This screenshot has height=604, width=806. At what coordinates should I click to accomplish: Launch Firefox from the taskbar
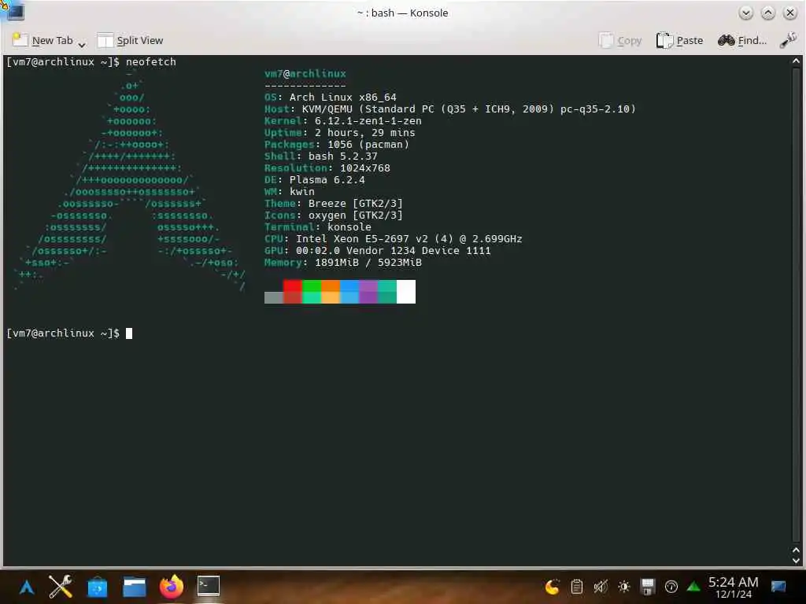[x=171, y=587]
